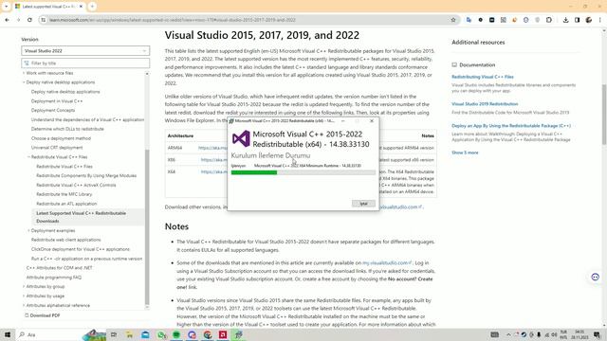Viewport: 607px width, 341px height.
Task: Click the browser Forward arrow
Action: 18,20
